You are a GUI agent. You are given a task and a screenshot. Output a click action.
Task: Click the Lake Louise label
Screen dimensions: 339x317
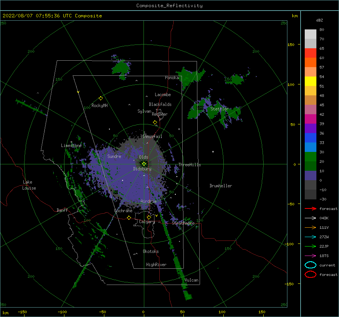pos(29,185)
